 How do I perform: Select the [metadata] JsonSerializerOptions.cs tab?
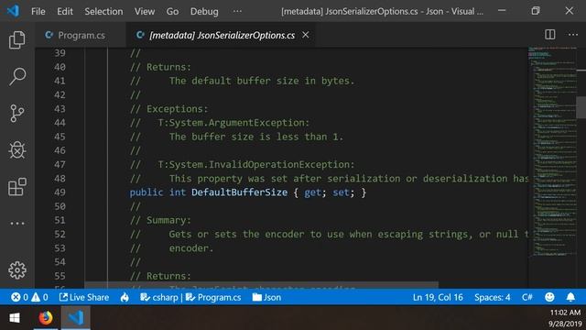pyautogui.click(x=221, y=35)
